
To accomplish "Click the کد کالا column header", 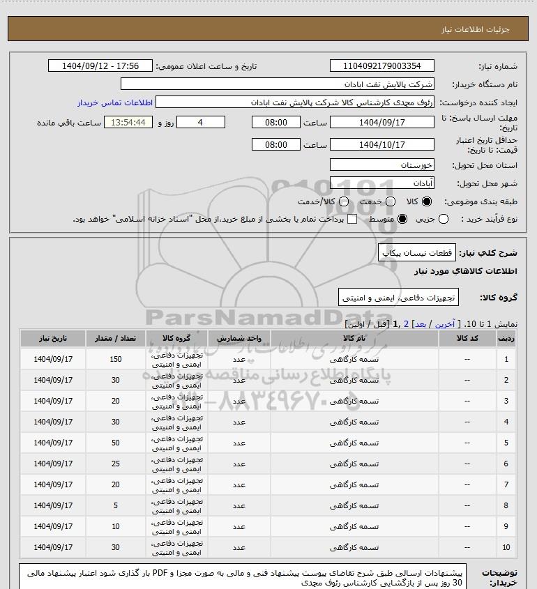I will coord(467,338).
